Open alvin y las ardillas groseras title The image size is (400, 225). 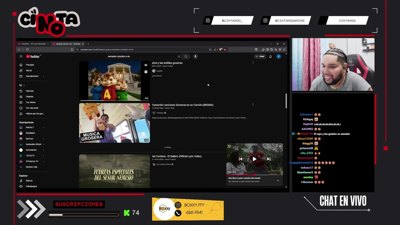point(167,63)
